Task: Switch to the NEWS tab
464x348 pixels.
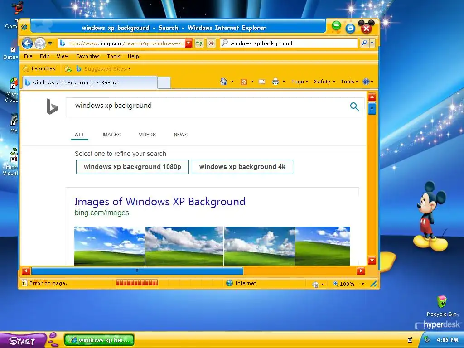Action: pos(180,135)
